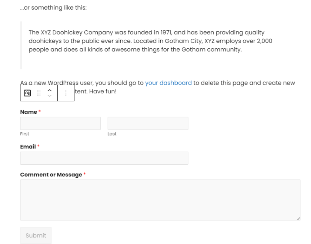
Task: Focus the First name input field
Action: (60, 123)
